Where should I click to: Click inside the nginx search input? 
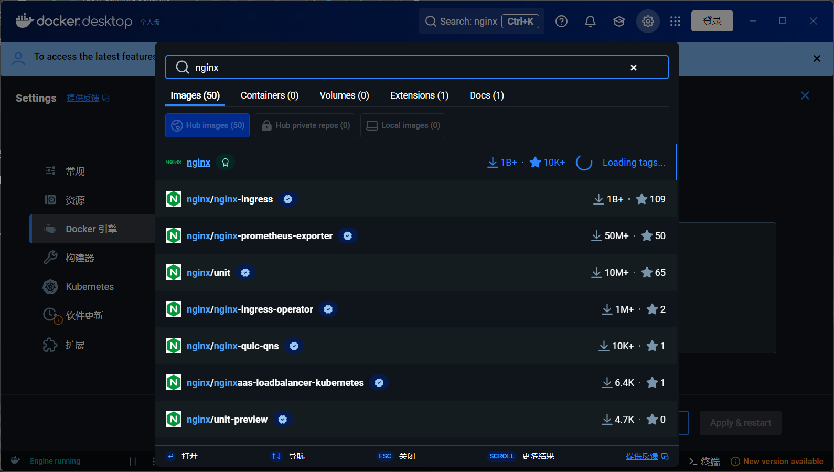coord(416,68)
